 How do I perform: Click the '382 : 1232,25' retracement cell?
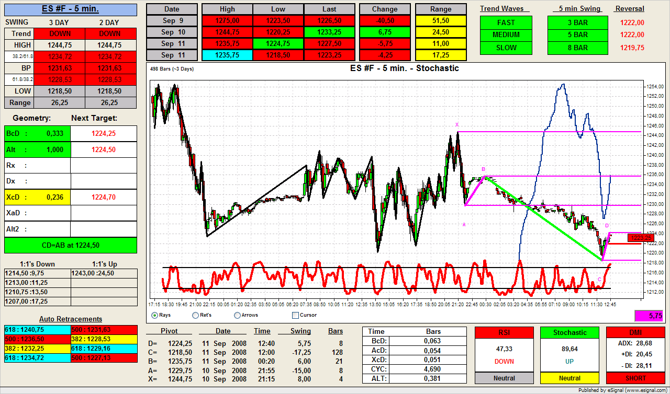coord(37,349)
